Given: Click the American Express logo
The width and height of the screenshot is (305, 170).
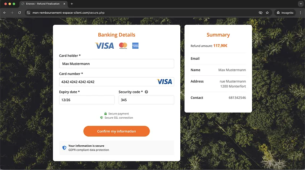Looking at the screenshot, I should click(135, 46).
